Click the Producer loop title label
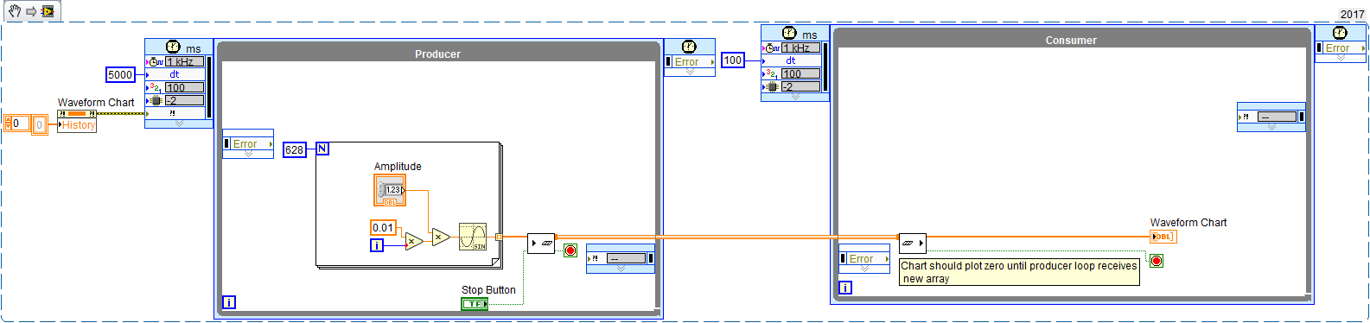Screen dimensions: 1370x323 [437, 54]
